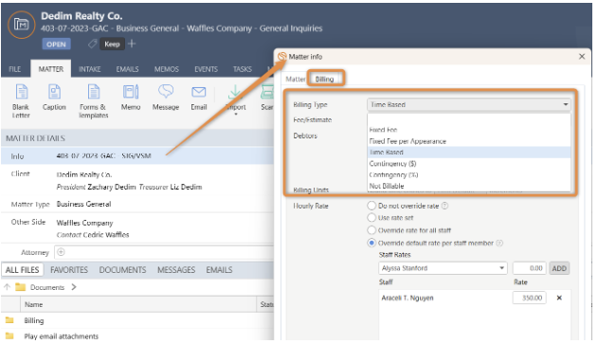Click the tag icon beside Keep
The height and width of the screenshot is (344, 598).
point(92,44)
